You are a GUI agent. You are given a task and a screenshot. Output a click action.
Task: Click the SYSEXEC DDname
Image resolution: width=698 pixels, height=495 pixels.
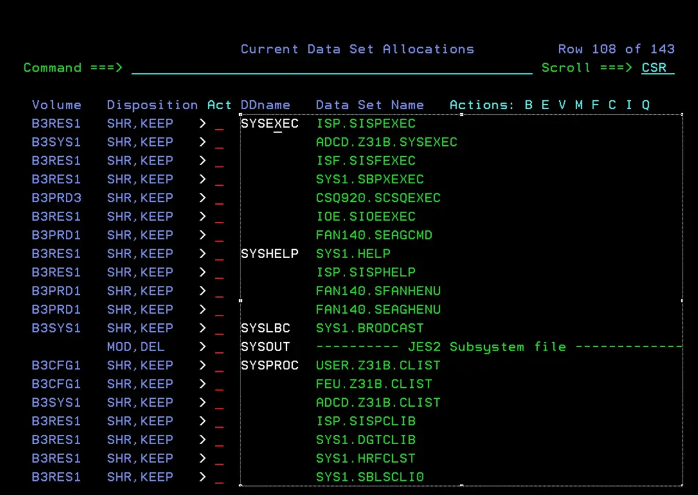270,123
